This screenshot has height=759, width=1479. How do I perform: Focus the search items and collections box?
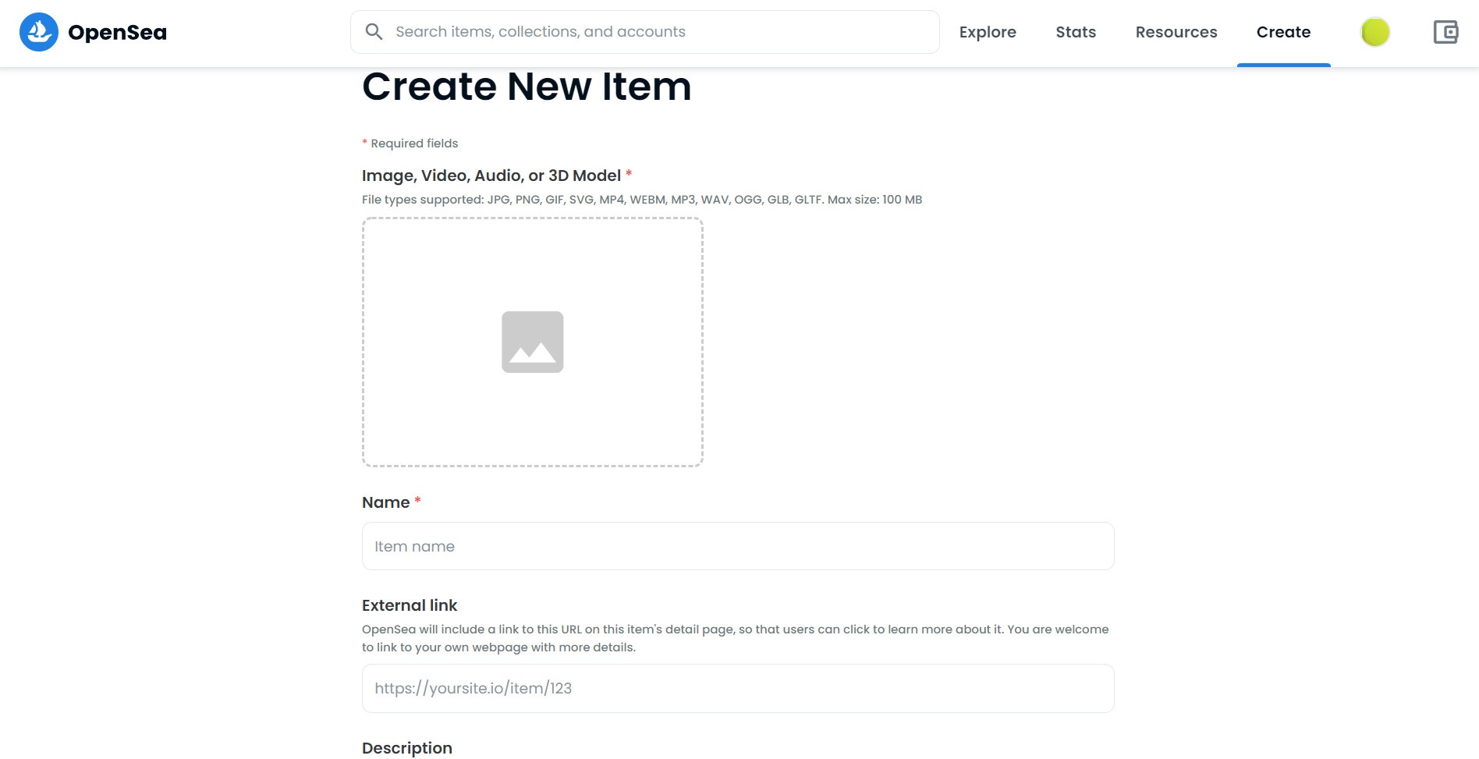(655, 32)
